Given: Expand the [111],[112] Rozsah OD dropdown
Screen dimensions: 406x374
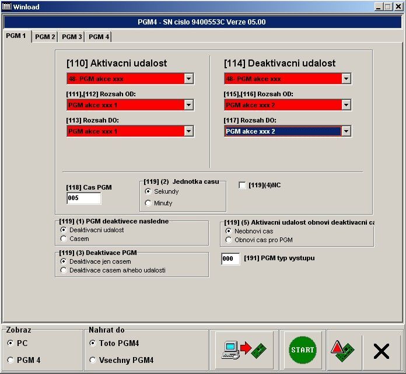Looking at the screenshot, I should (x=188, y=105).
